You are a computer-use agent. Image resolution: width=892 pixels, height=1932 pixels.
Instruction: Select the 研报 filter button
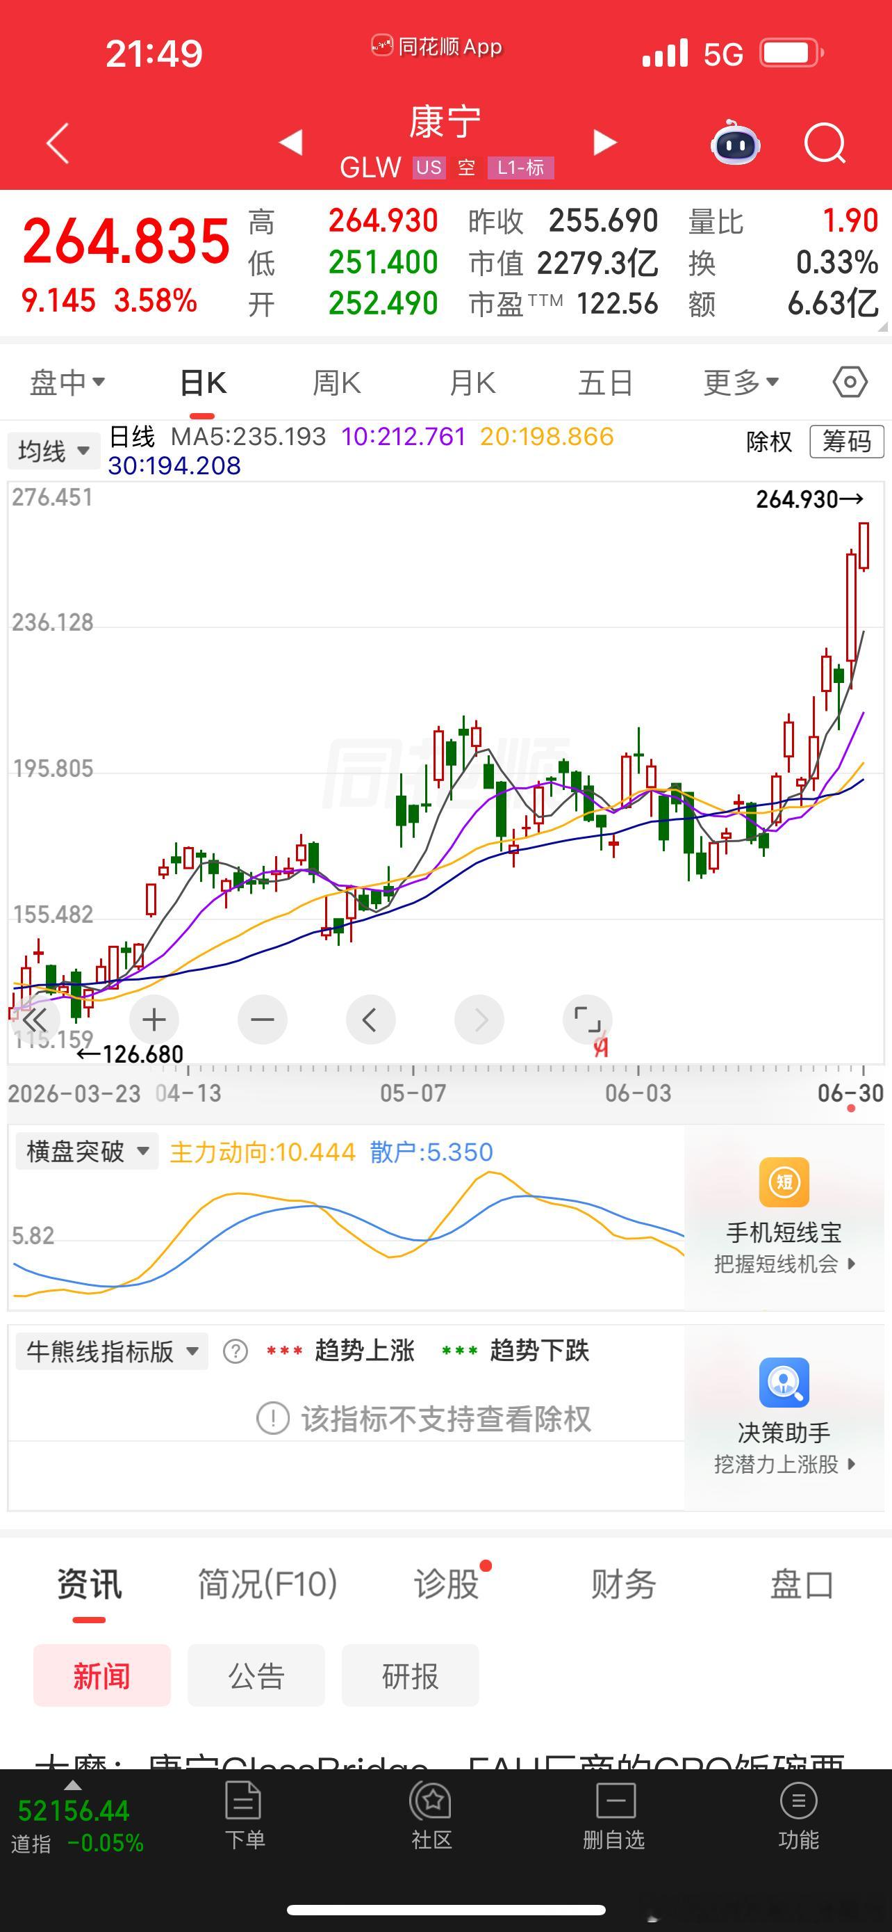(x=411, y=1675)
